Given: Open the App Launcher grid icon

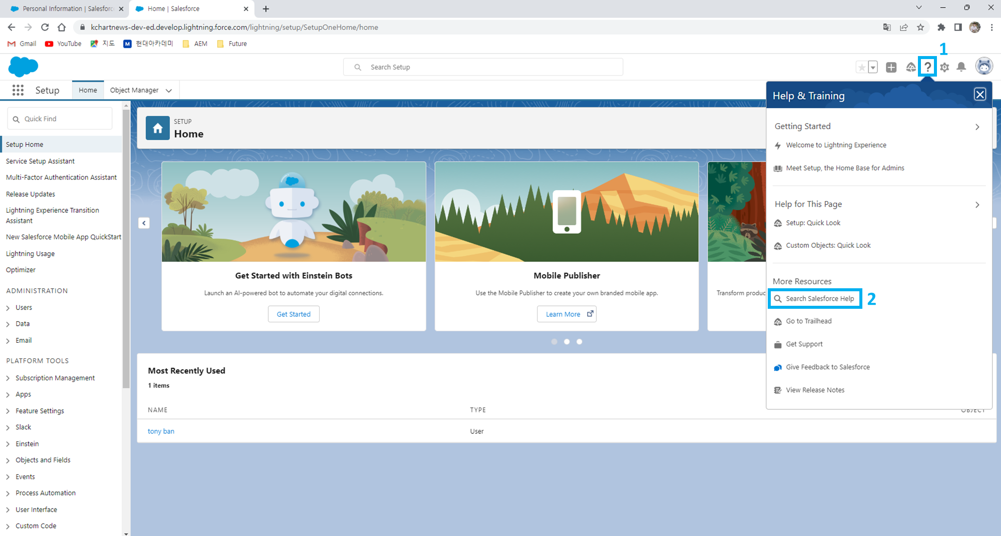Looking at the screenshot, I should 18,90.
